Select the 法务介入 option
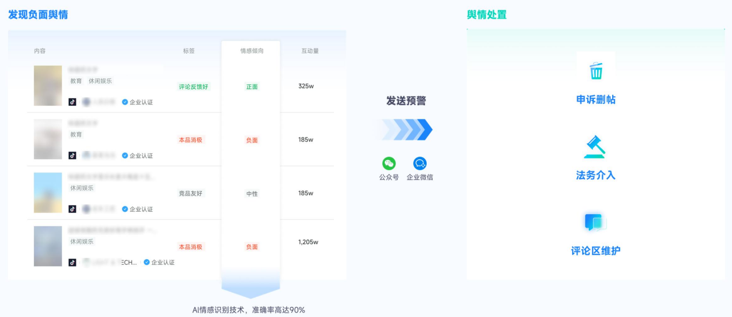This screenshot has width=732, height=317. pos(596,175)
